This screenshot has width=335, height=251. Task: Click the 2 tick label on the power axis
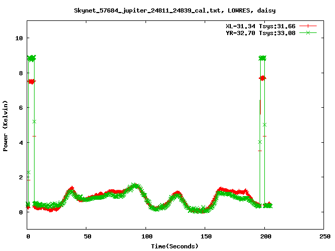(21, 177)
